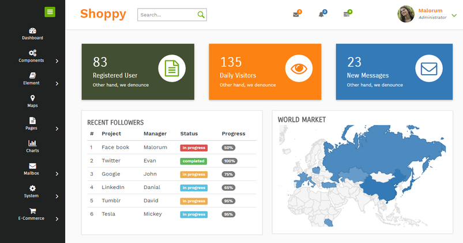Screen dimensions: 463x243
Task: Click the Mailbox envelope icon in sidebar
Action: coord(32,166)
